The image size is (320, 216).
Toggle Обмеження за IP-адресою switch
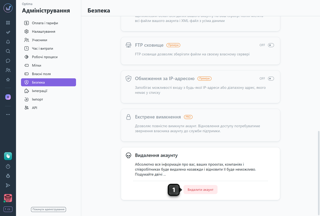271,78
